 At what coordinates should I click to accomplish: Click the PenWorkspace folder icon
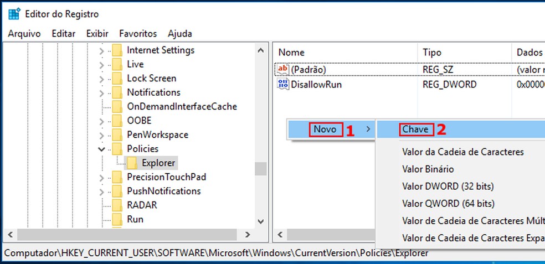click(117, 135)
